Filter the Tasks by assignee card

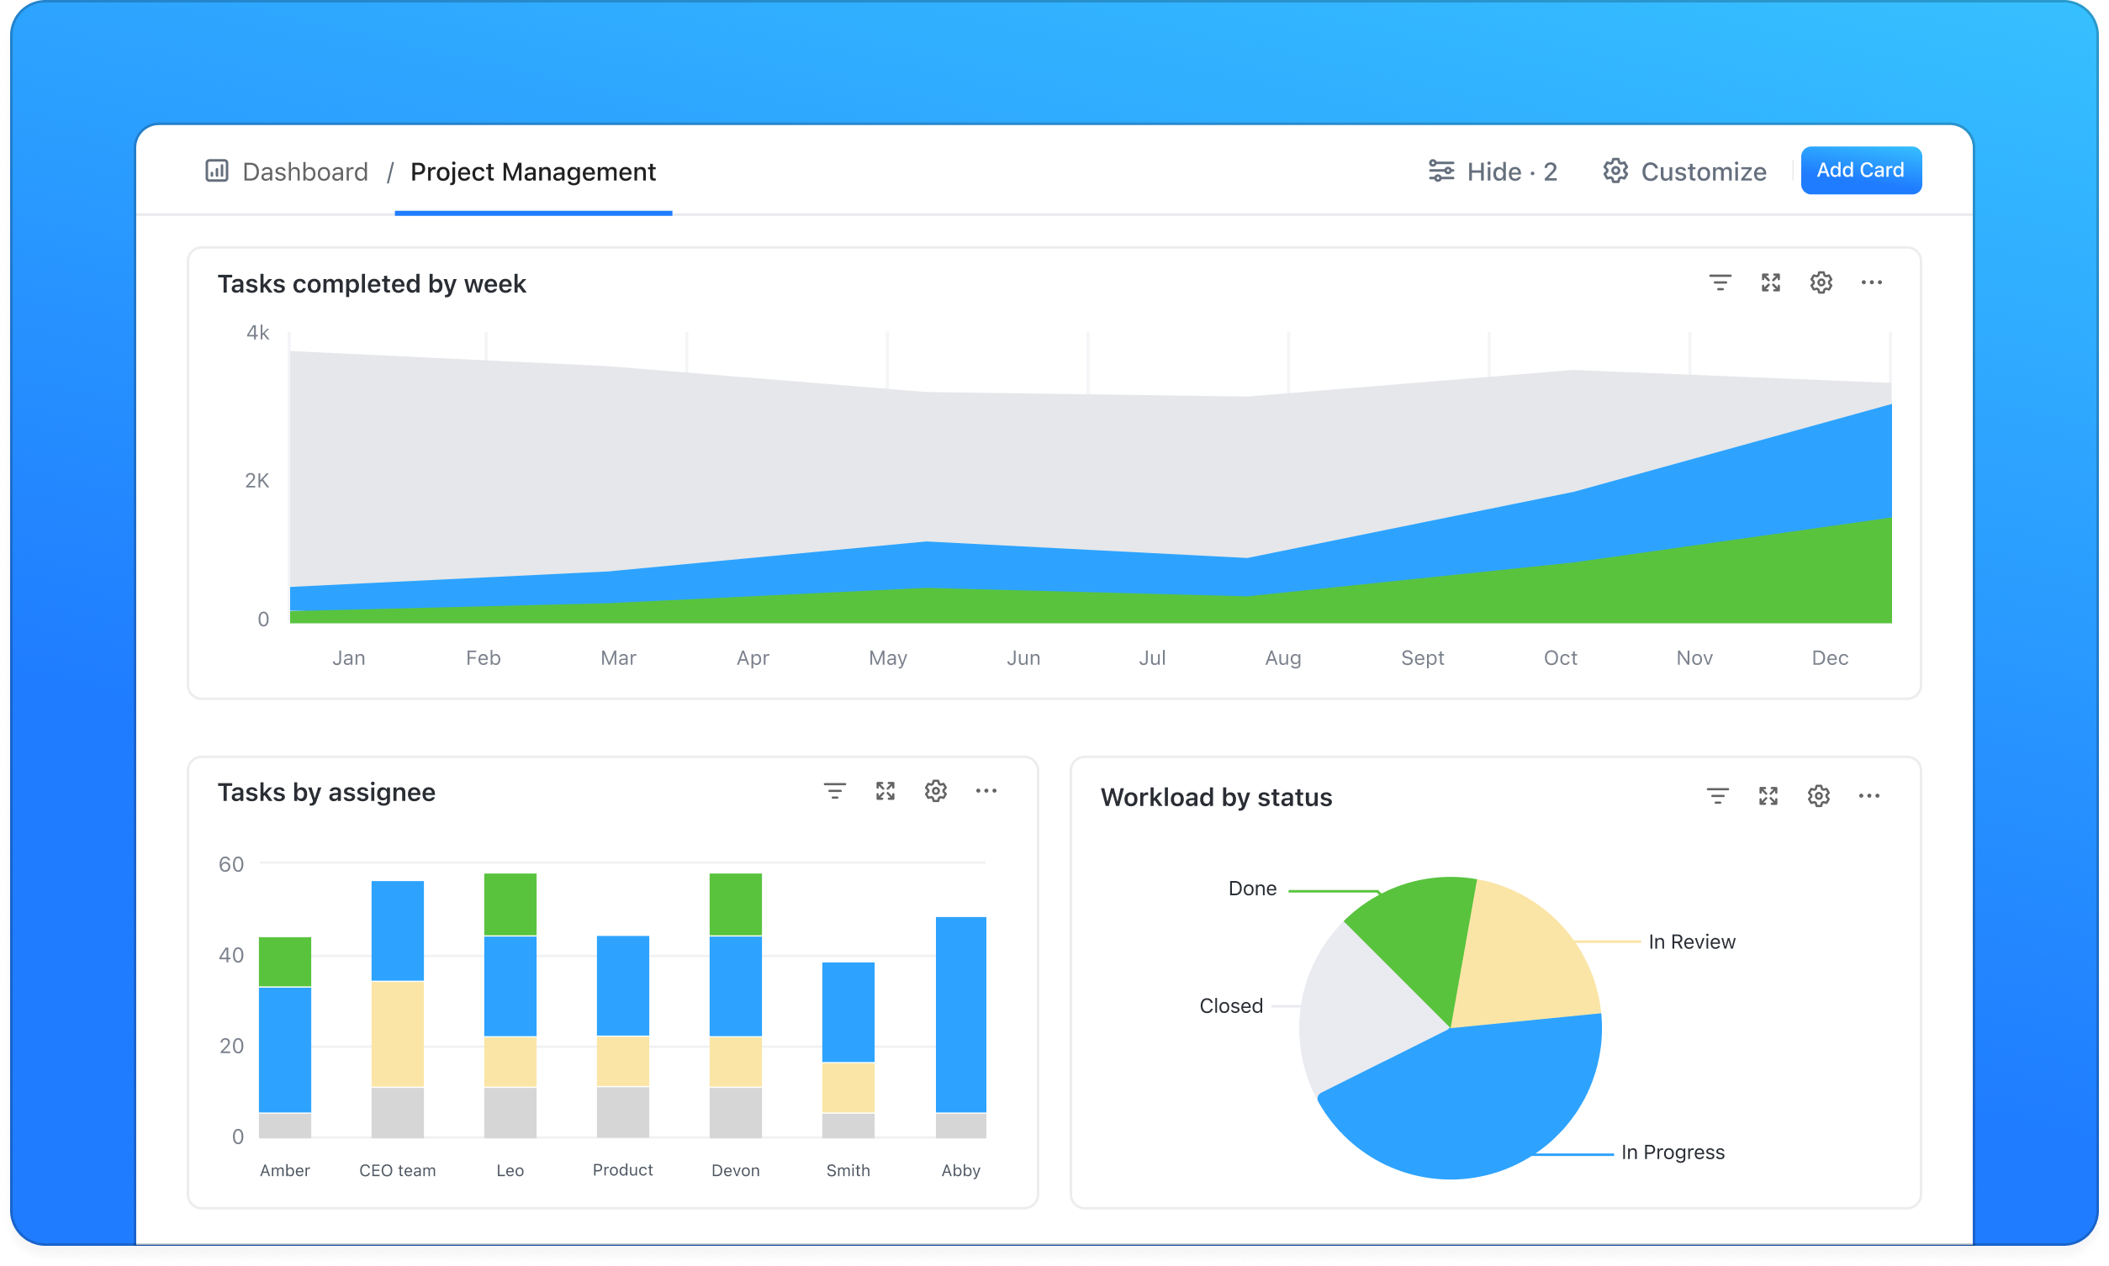click(834, 791)
